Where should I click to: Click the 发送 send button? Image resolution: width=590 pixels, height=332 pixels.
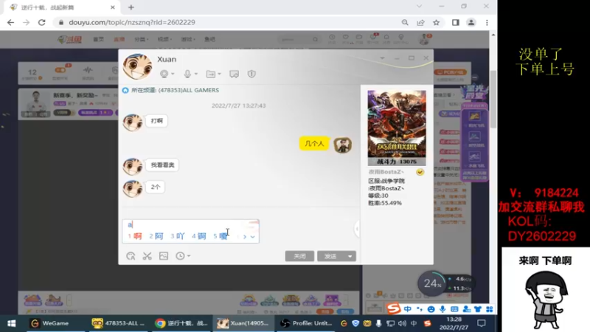pos(330,256)
